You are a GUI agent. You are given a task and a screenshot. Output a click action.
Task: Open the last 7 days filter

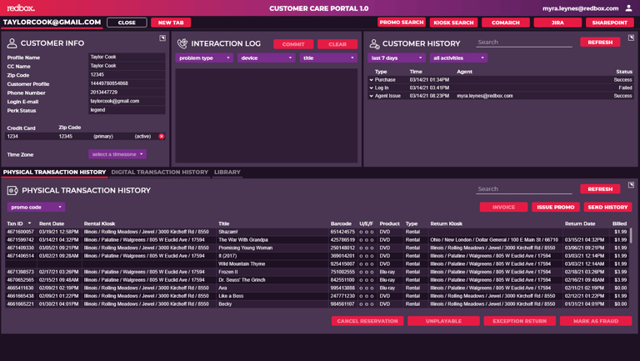click(x=397, y=58)
